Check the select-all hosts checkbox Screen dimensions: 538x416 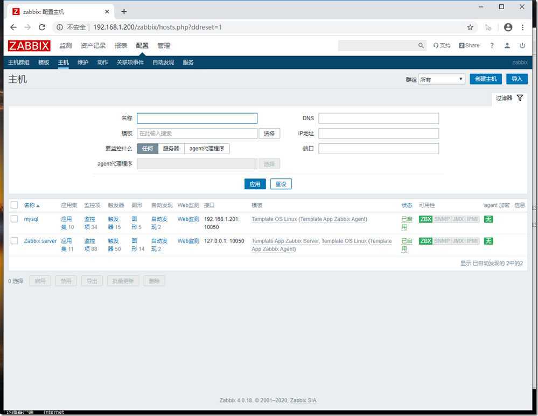tap(15, 205)
